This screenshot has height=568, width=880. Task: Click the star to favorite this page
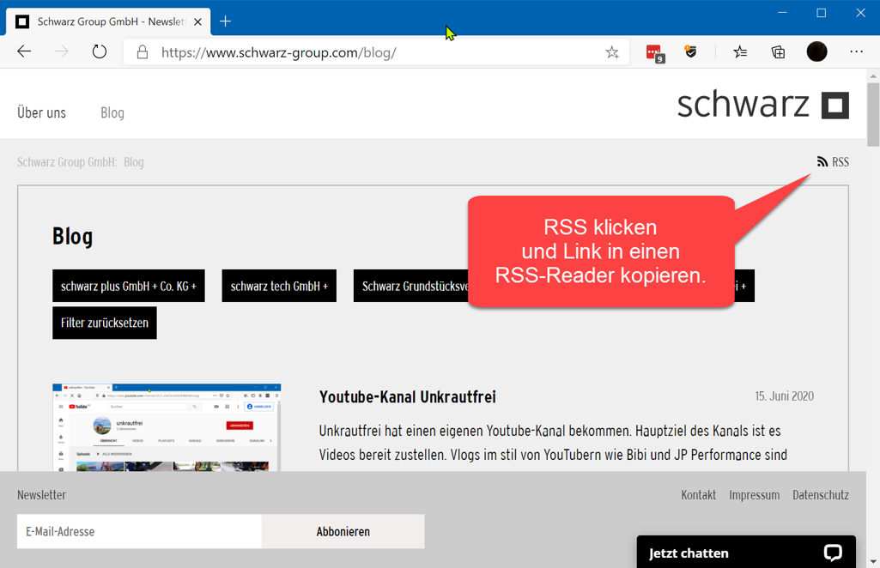point(612,52)
